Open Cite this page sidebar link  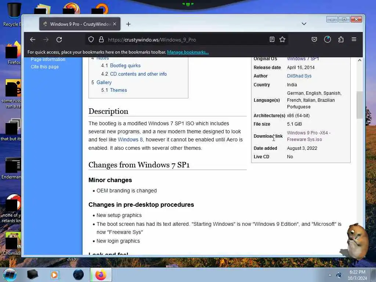click(44, 67)
